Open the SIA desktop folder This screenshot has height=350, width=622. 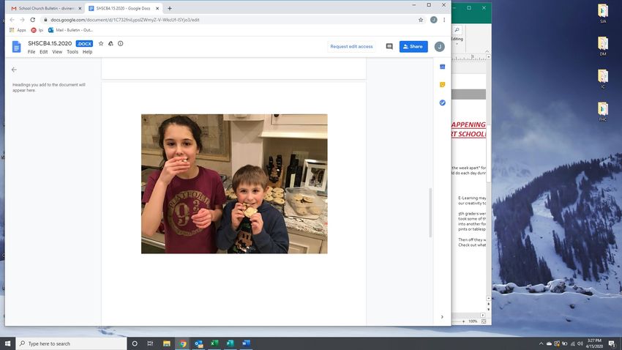tap(603, 13)
